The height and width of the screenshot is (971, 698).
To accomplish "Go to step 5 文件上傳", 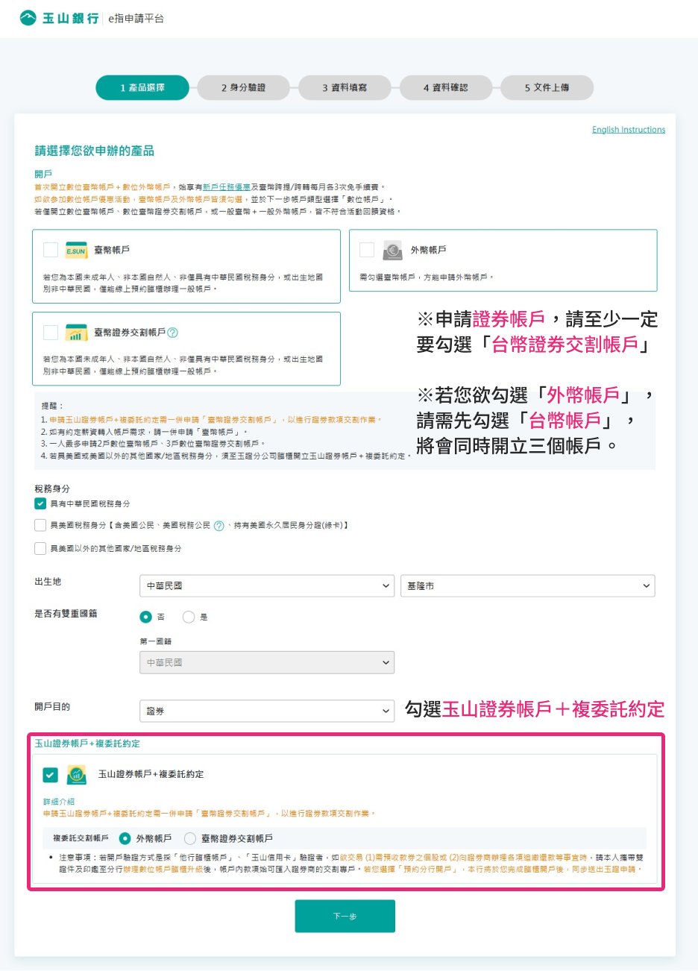I will coord(547,88).
